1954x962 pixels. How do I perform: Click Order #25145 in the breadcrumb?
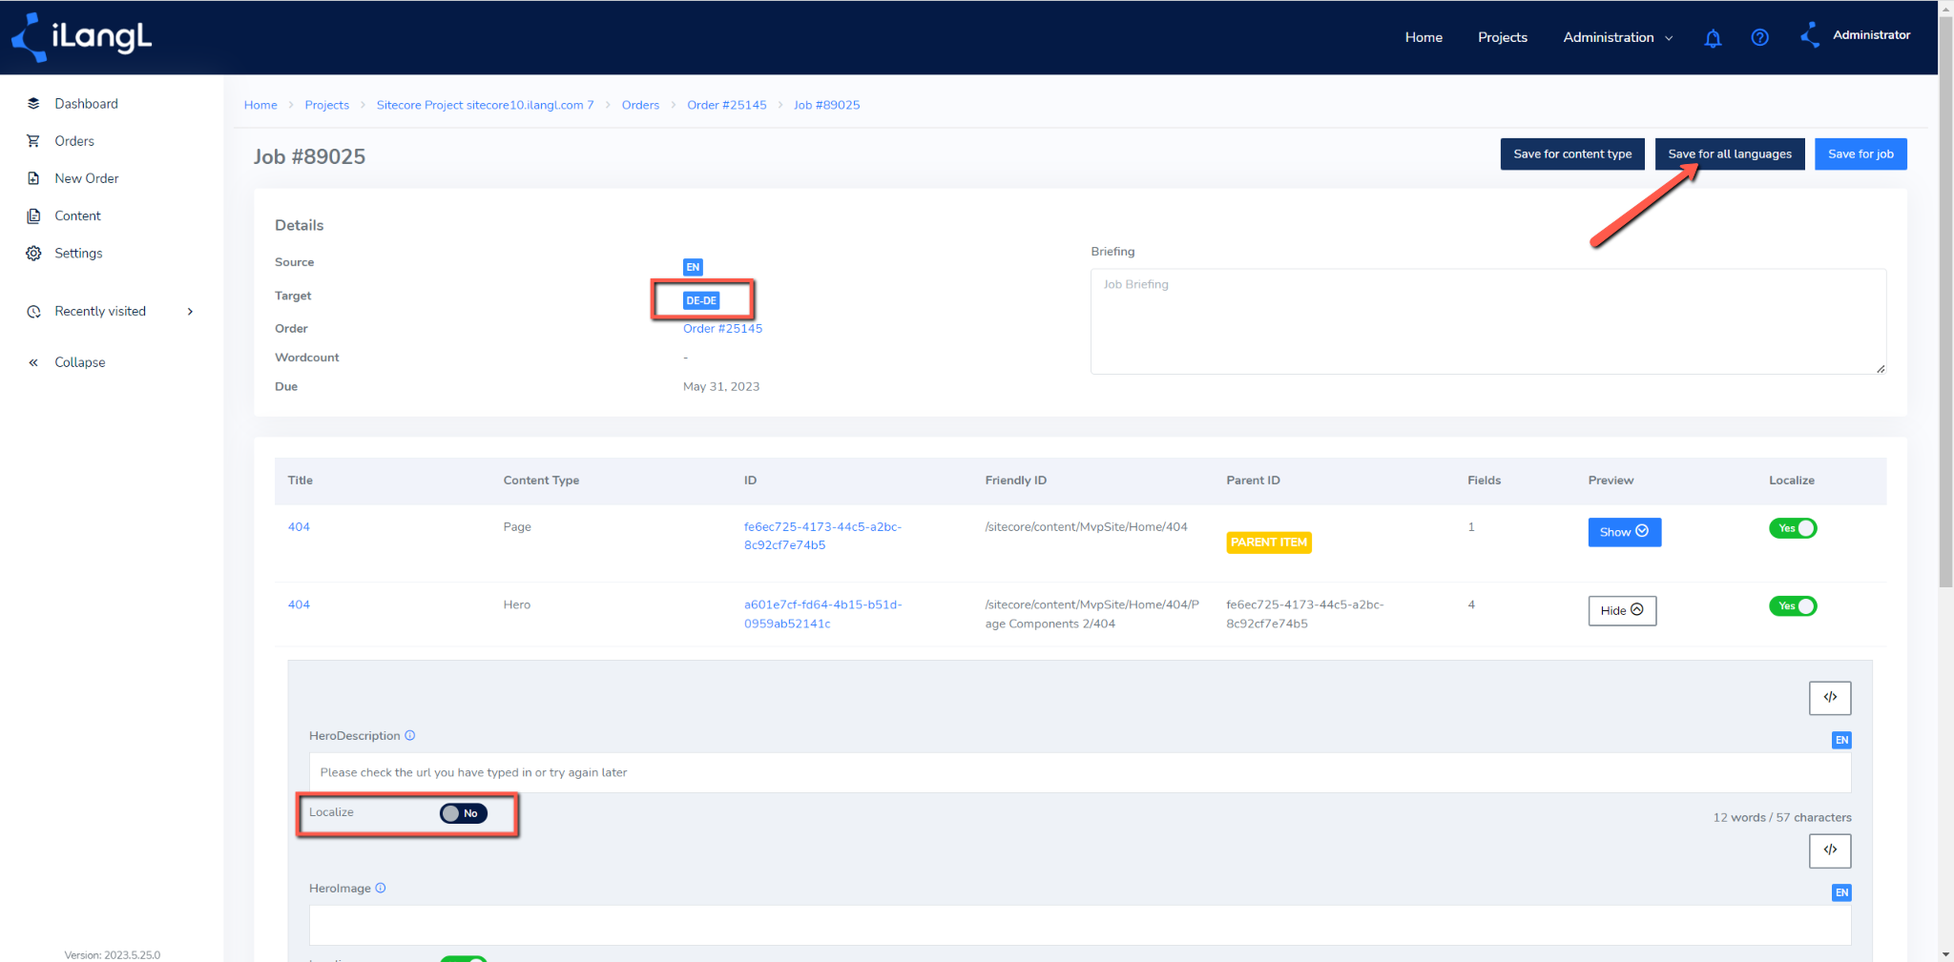click(x=726, y=105)
